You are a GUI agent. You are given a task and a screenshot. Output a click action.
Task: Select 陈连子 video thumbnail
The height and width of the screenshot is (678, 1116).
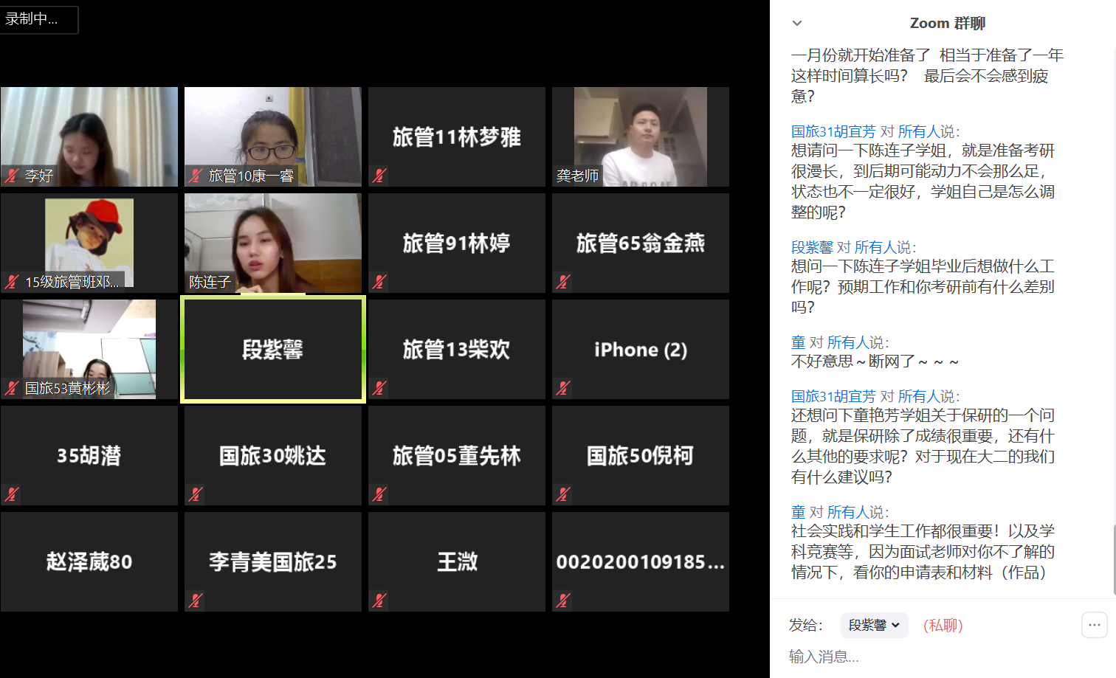(x=273, y=243)
